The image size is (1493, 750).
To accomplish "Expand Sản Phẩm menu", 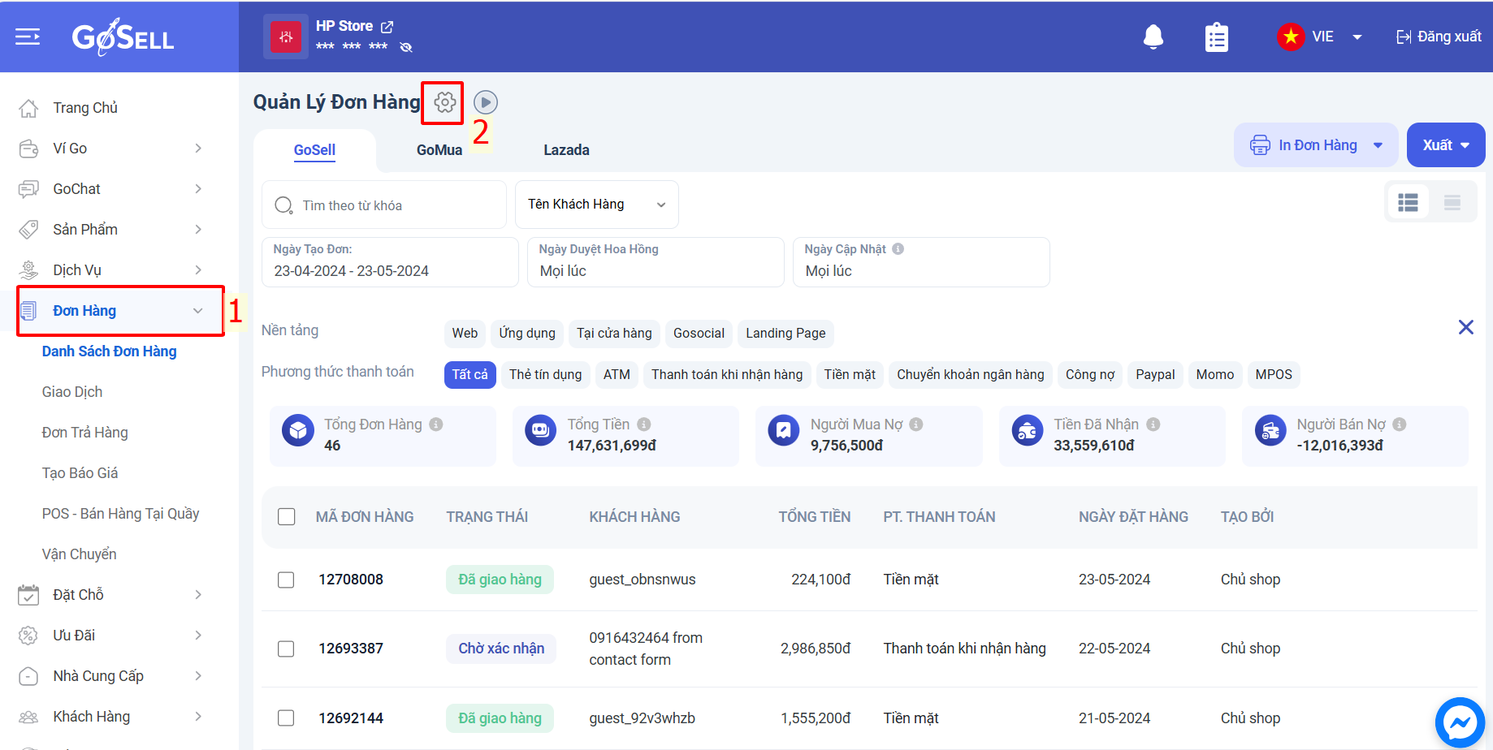I will pyautogui.click(x=198, y=230).
